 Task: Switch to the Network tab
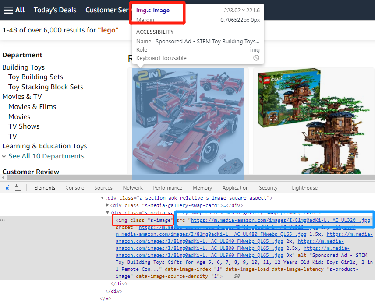(x=133, y=188)
